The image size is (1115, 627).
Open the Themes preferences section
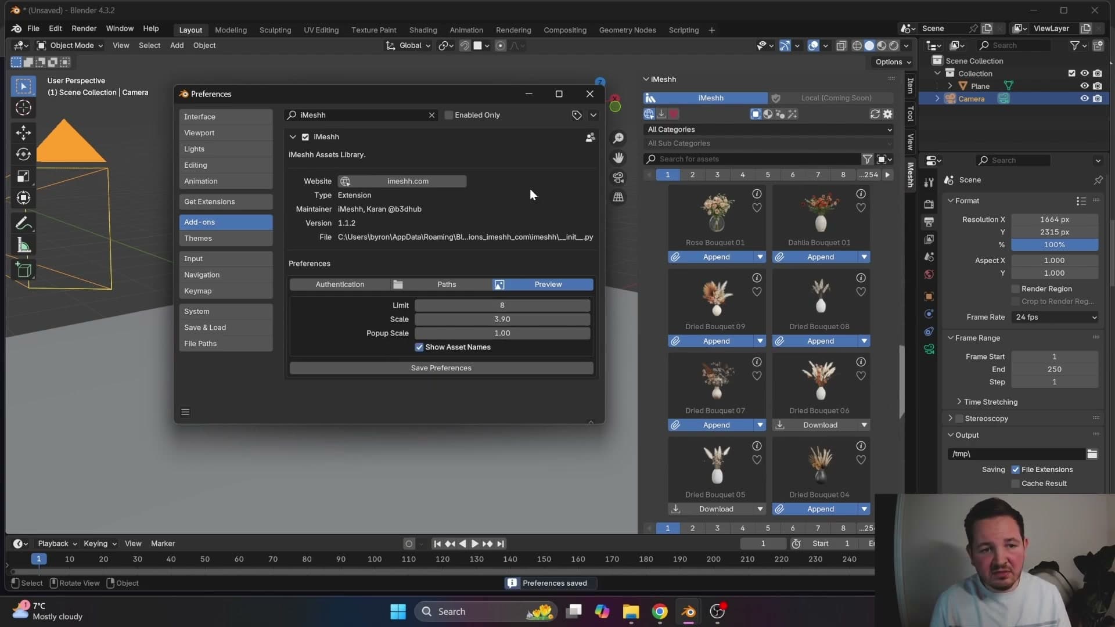coord(225,239)
